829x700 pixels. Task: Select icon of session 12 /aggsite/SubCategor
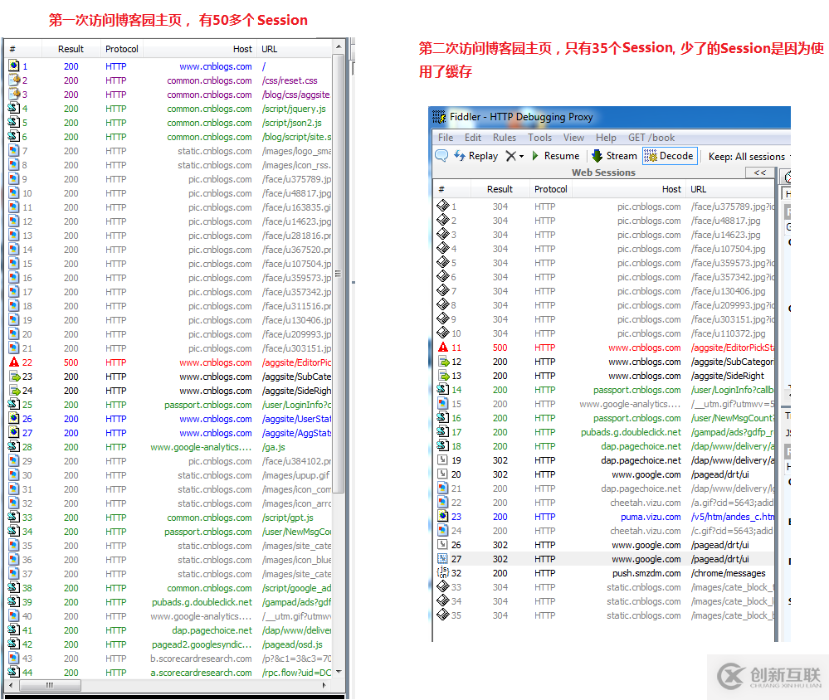[x=442, y=362]
